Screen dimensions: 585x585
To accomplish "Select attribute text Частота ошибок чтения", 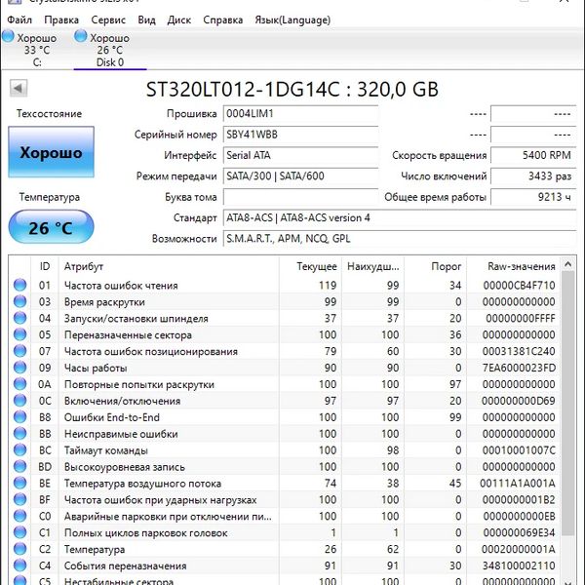I will 121,286.
